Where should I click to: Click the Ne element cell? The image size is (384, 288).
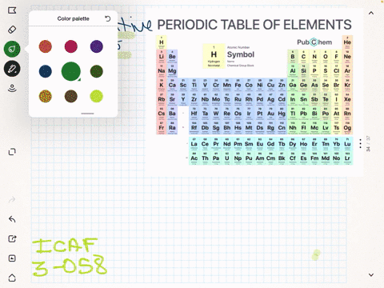point(347,57)
